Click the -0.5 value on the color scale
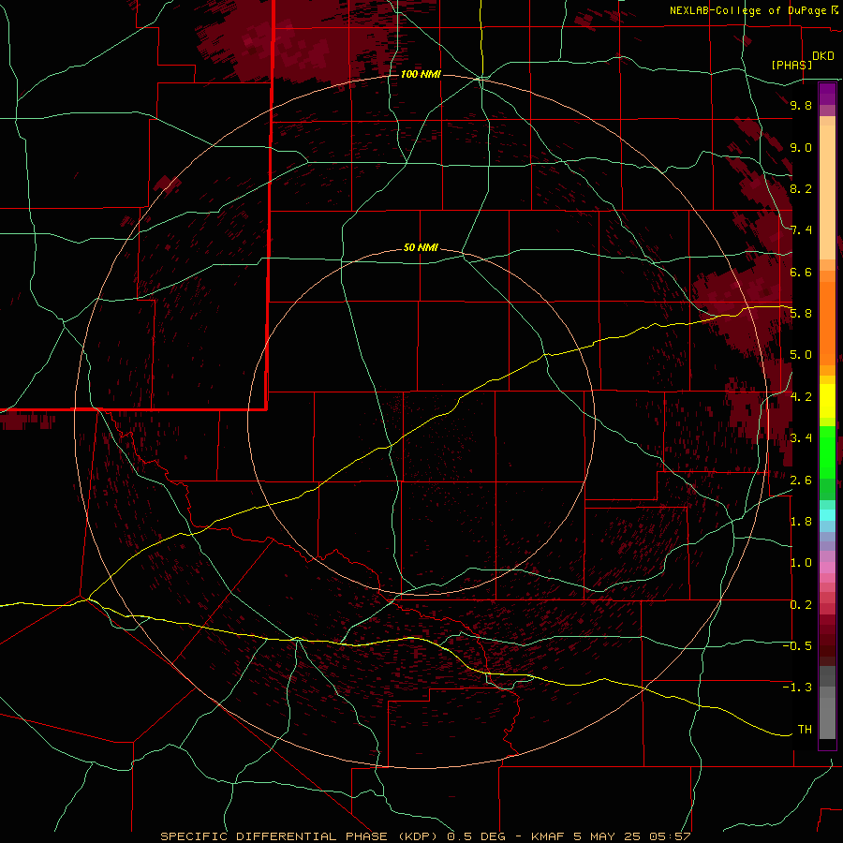Viewport: 843px width, 843px height. 797,646
